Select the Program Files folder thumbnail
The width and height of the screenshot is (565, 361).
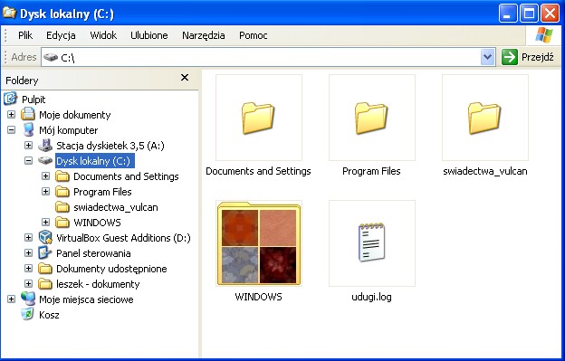(372, 118)
